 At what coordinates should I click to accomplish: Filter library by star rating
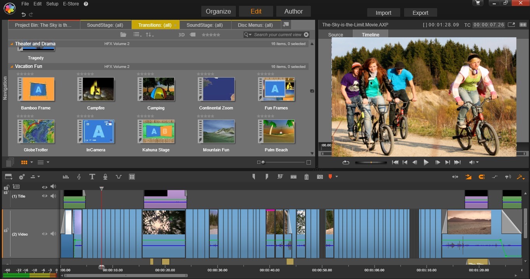pos(211,35)
